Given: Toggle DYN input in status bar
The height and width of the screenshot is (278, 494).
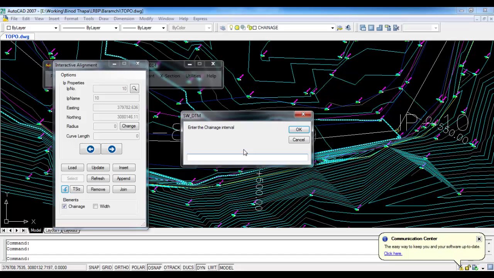Looking at the screenshot, I should point(201,268).
